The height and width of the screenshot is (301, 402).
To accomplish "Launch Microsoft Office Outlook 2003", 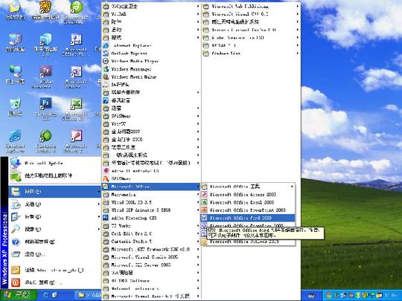I will tap(247, 242).
